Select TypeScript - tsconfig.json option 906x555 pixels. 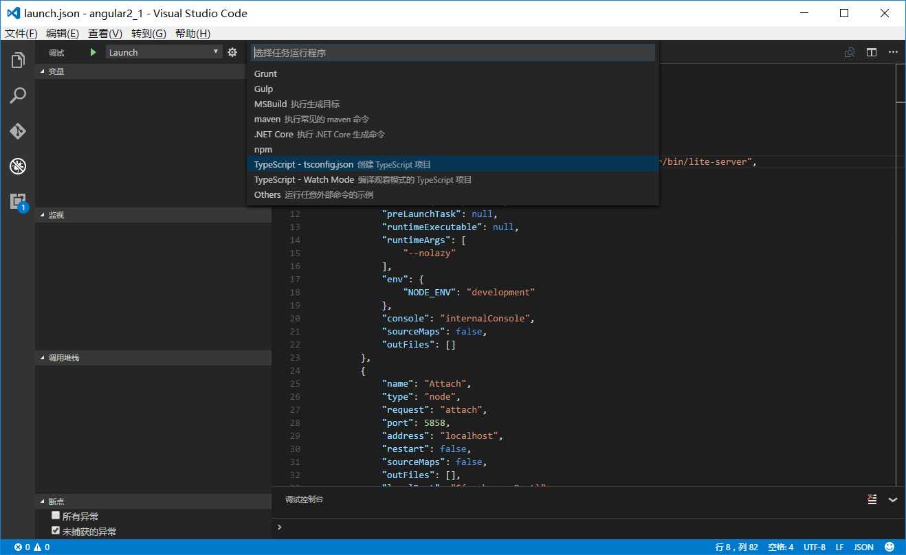pos(452,164)
